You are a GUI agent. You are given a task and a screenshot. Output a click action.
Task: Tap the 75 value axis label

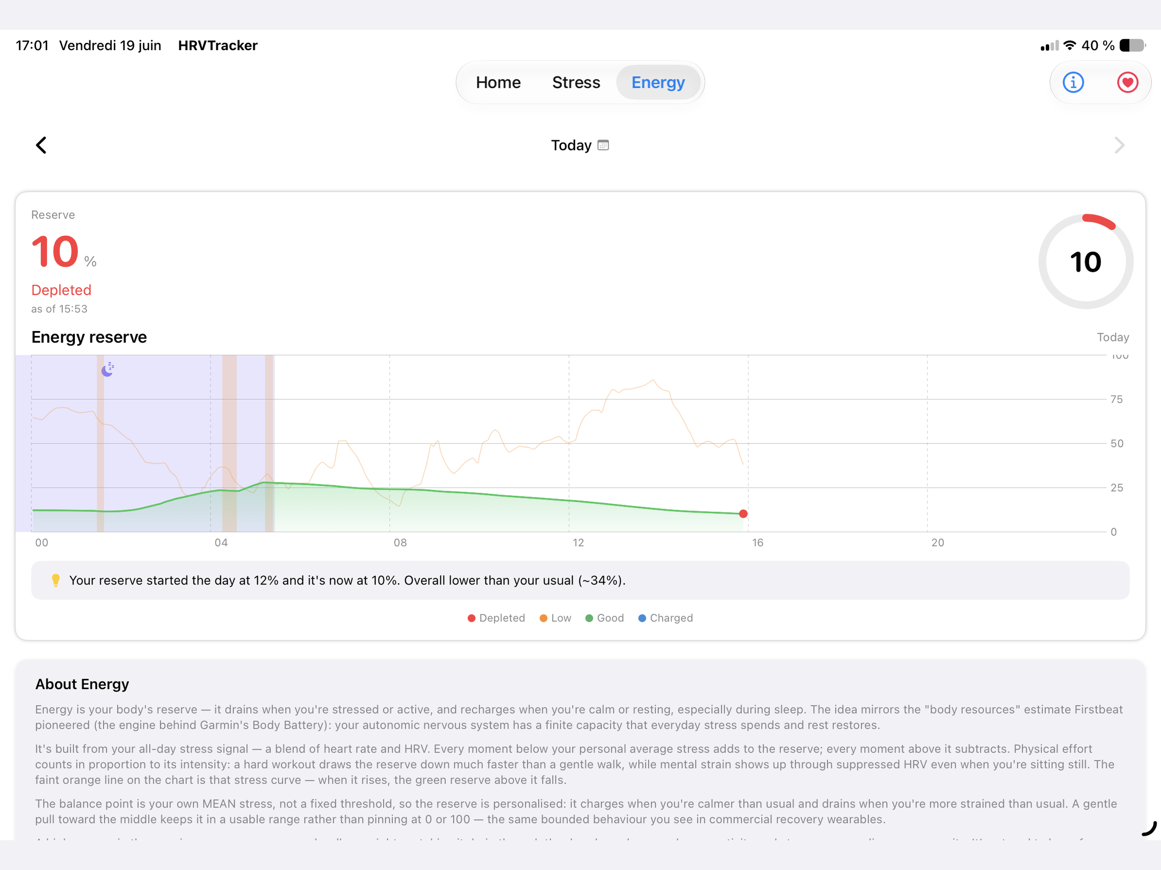(1117, 399)
